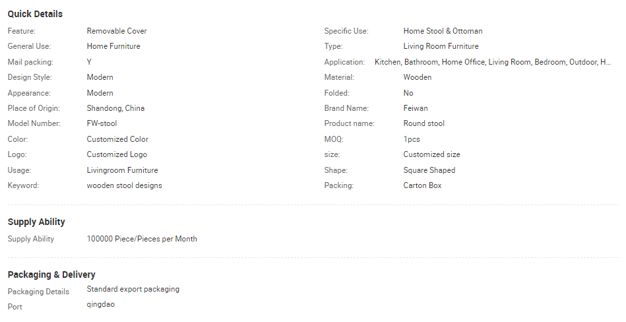Click the Removable Cover feature value
626x322 pixels.
(x=117, y=31)
